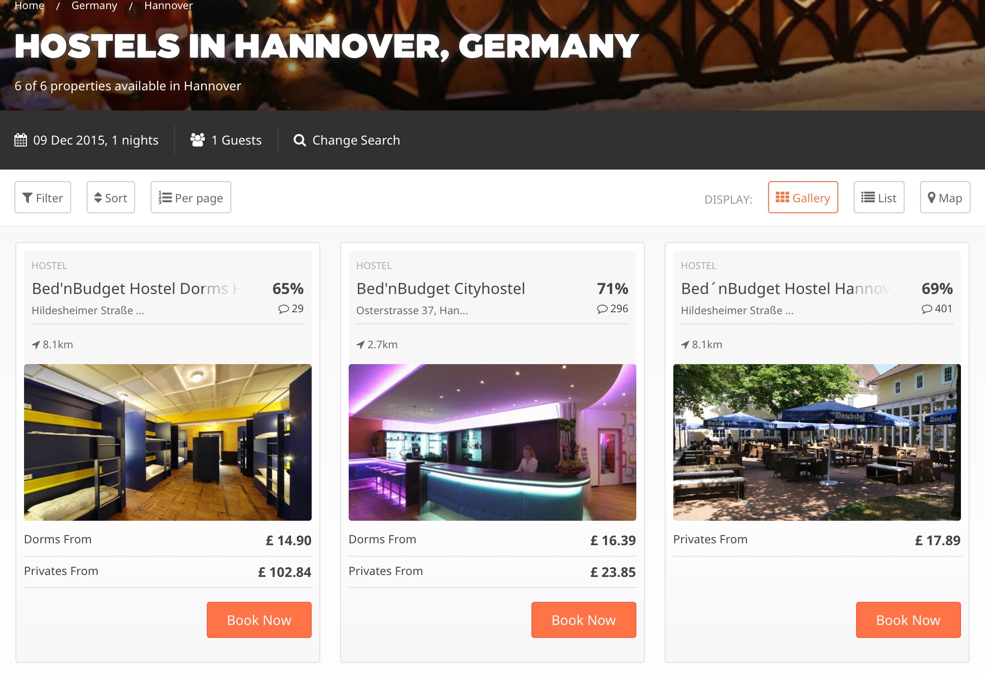The height and width of the screenshot is (673, 985).
Task: Go to Germany in the breadcrumb
Action: [x=94, y=6]
